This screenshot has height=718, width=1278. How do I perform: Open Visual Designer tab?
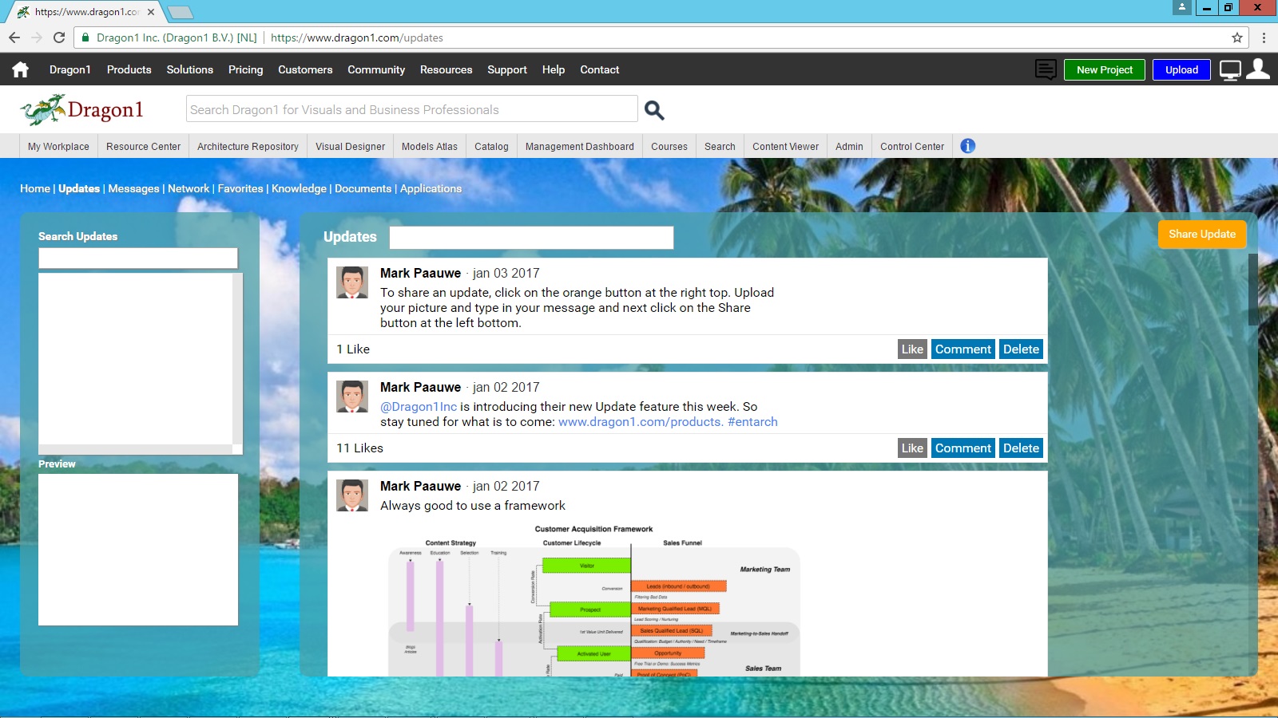tap(350, 146)
